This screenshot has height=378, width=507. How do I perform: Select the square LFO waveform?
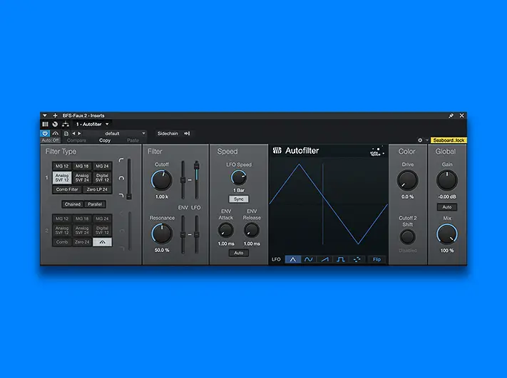click(340, 259)
